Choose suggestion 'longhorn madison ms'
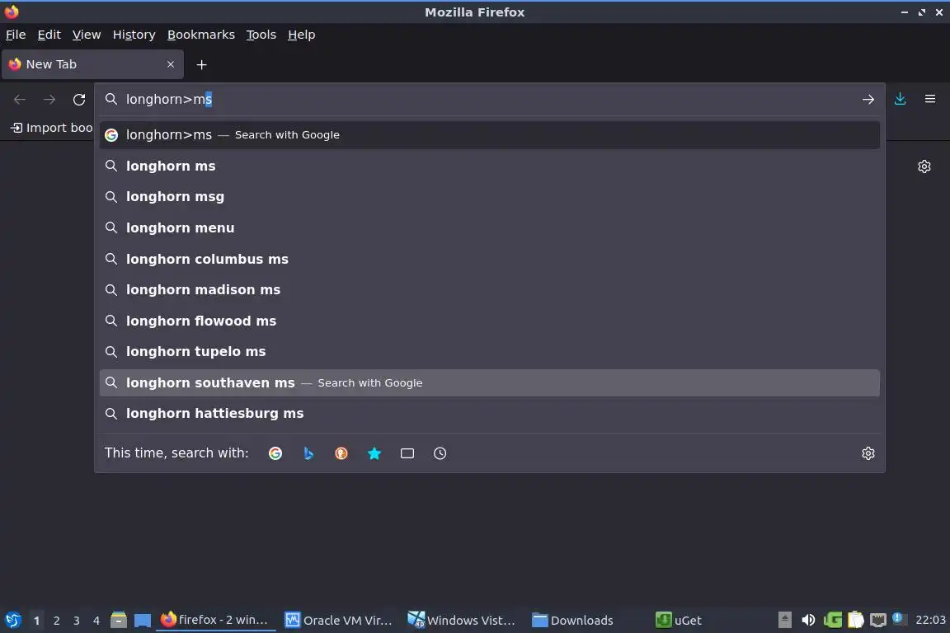Image resolution: width=950 pixels, height=633 pixels. pos(490,290)
